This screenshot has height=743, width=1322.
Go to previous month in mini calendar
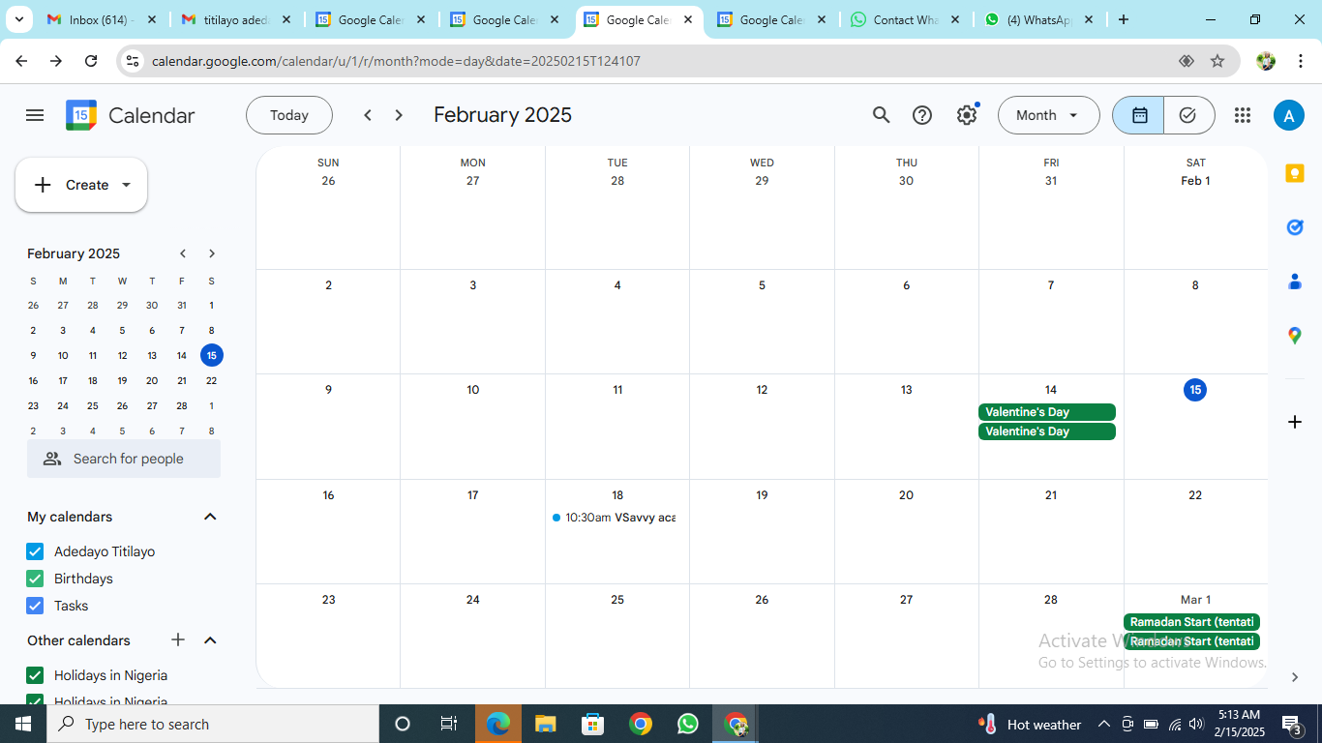[x=183, y=253]
